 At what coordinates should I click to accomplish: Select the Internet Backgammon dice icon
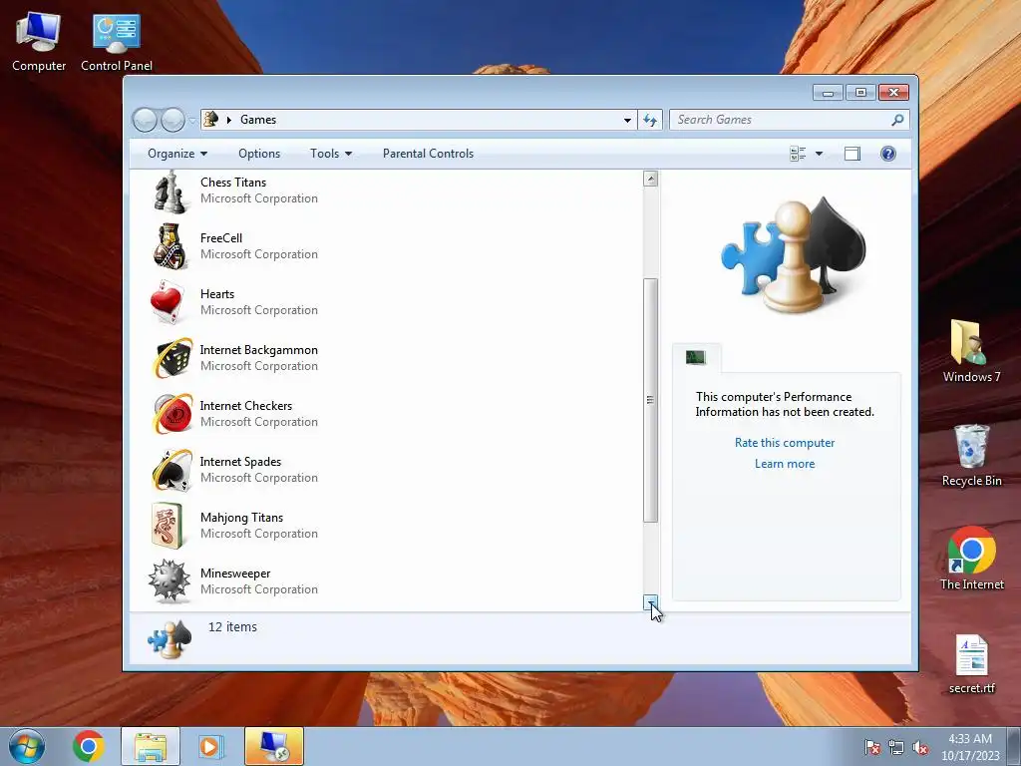[x=171, y=358]
